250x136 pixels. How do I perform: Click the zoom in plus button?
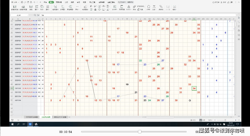point(236,120)
